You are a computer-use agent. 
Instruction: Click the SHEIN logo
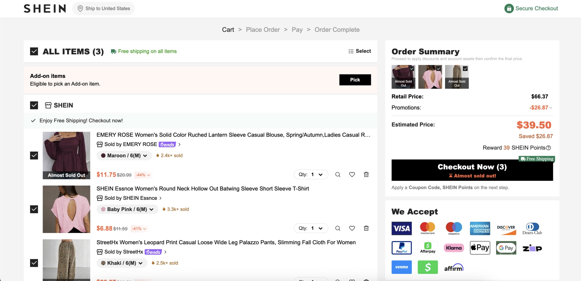pos(45,9)
